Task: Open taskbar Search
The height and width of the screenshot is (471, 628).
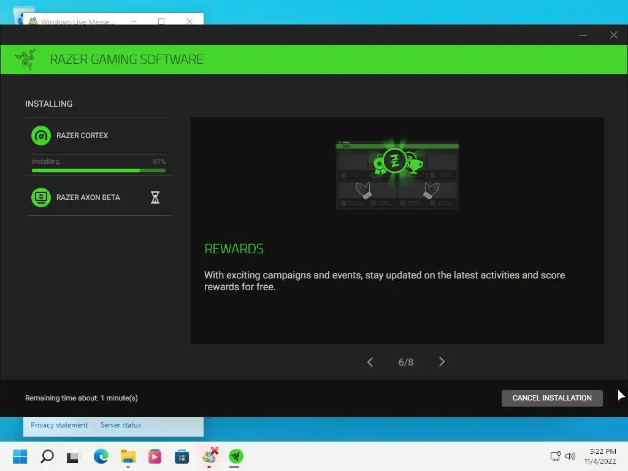Action: [x=47, y=456]
